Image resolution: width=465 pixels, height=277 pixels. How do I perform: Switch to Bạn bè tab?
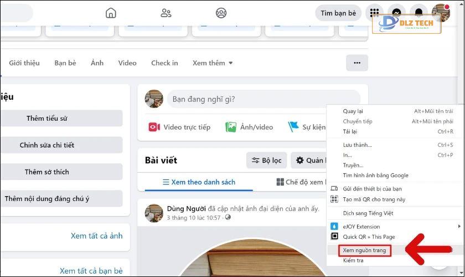click(x=65, y=63)
